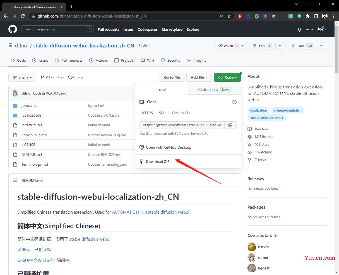Open the Chrome profile avatar
Screen dimensions: 339x275
tap(325, 16)
